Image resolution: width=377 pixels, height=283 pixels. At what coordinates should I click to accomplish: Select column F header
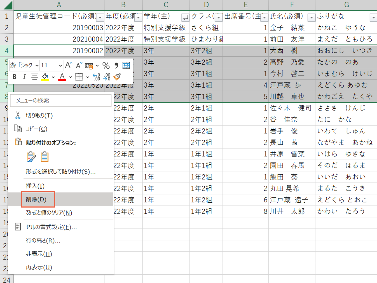pos(292,5)
